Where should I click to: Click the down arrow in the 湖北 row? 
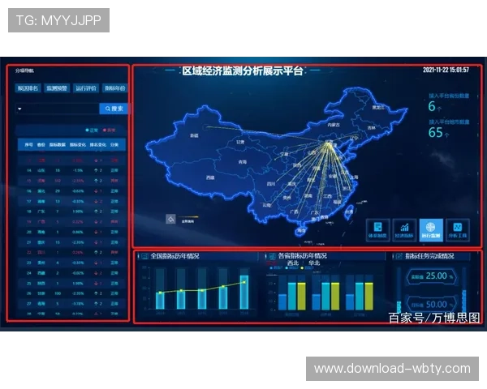(96, 191)
